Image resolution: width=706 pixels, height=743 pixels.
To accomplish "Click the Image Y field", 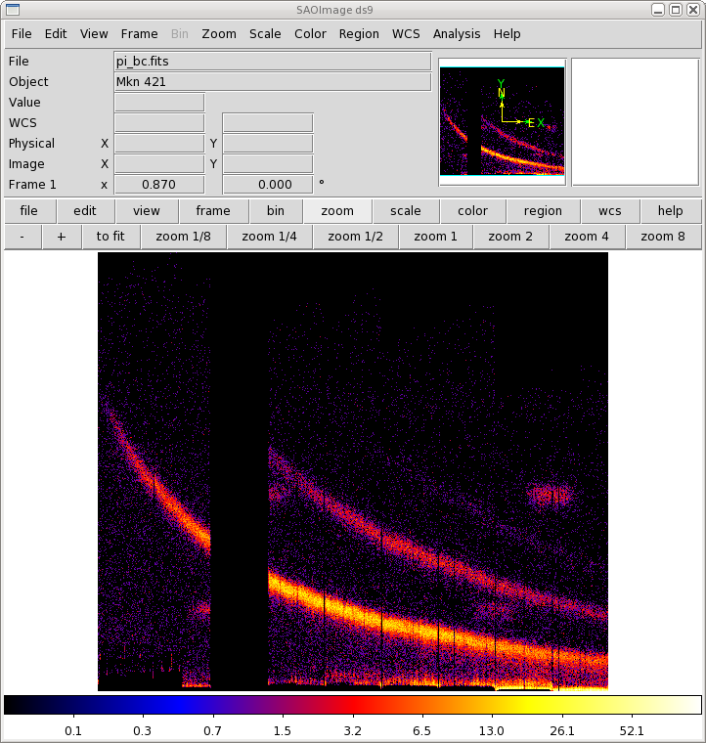I will [268, 164].
